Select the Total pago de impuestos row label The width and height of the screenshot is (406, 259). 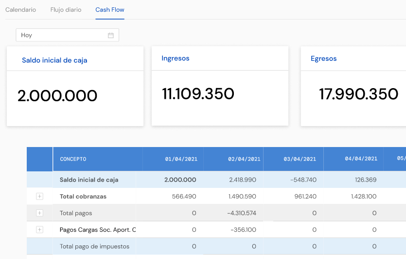94,246
